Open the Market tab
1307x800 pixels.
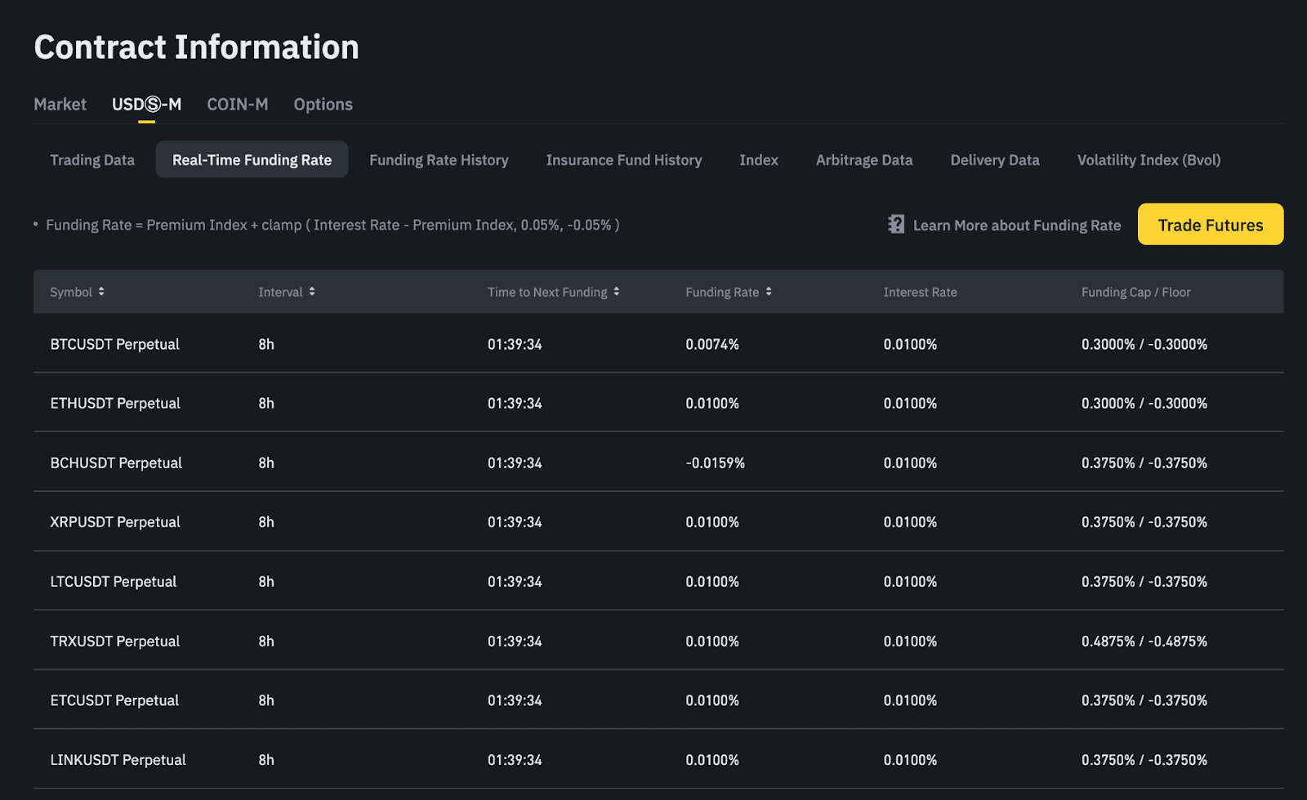(x=60, y=105)
